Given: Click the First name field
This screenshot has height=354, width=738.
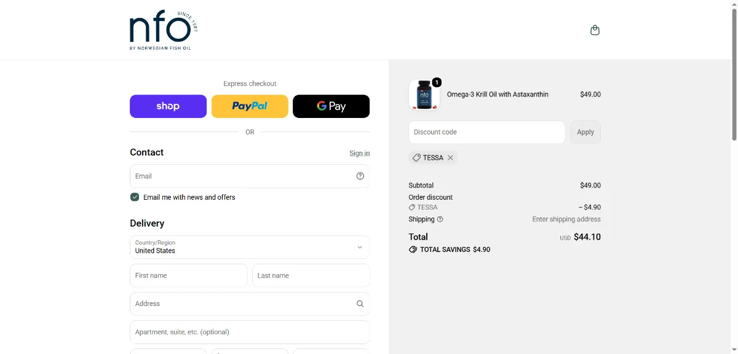Looking at the screenshot, I should 189,275.
